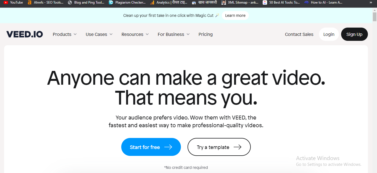Click the Login button
Screen dimensions: 377x173
(x=329, y=34)
